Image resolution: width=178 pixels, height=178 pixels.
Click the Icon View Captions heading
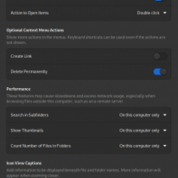24,163
